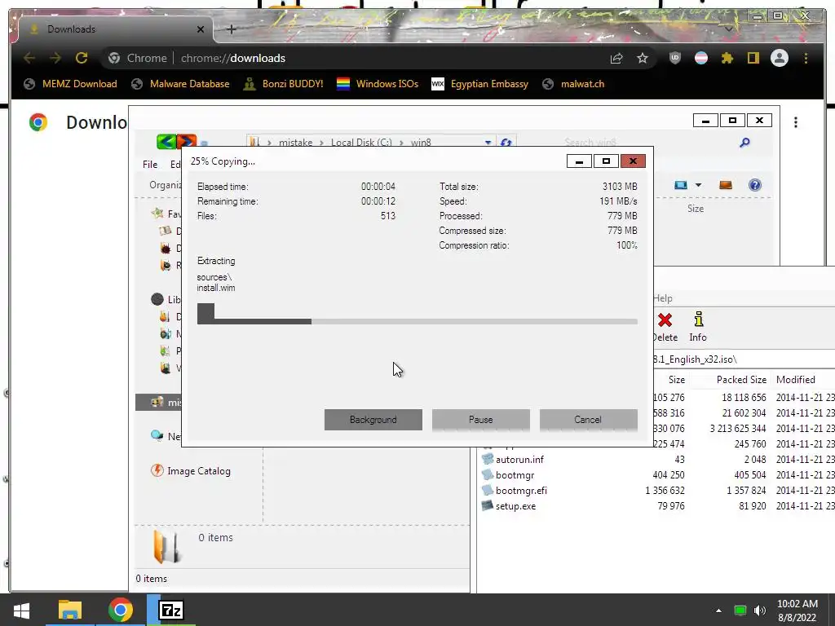Click the Forward arrow in Explorer
Screen dimensions: 835x626
point(187,142)
